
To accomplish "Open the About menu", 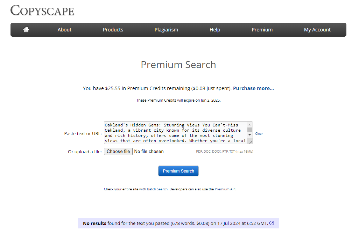I will point(64,30).
